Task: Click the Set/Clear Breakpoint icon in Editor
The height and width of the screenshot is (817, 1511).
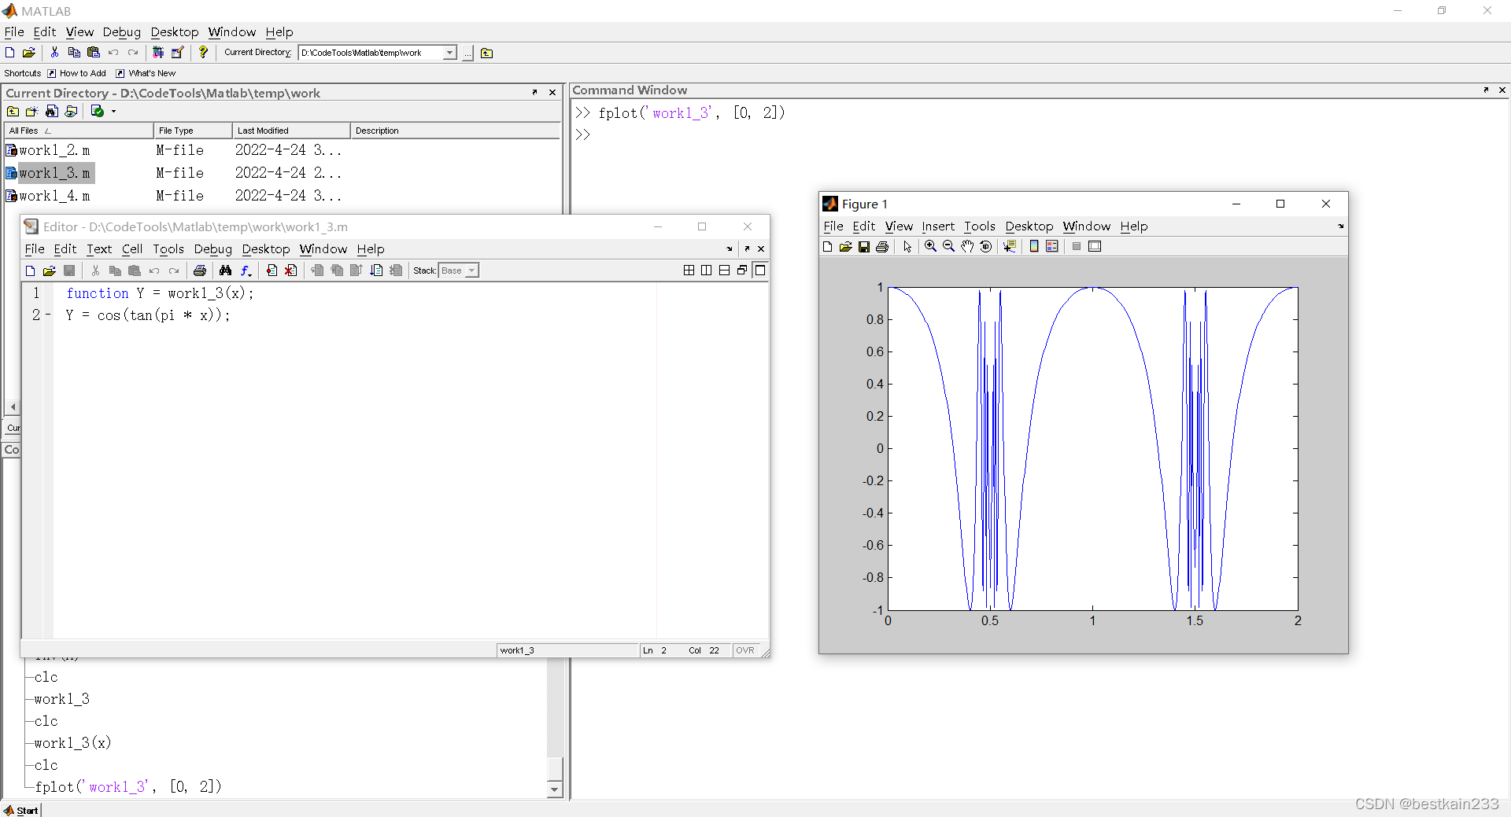Action: coord(272,270)
